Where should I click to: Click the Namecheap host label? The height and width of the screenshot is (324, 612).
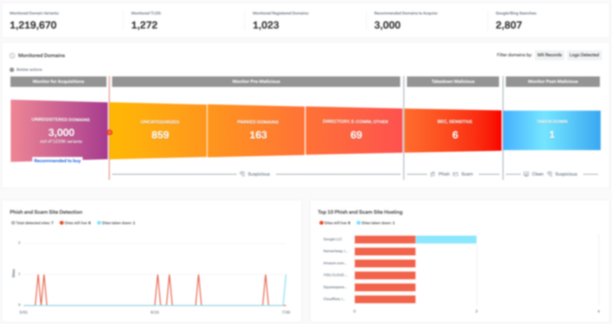point(335,251)
